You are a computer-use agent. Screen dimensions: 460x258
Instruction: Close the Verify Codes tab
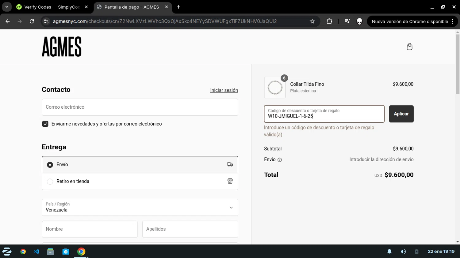click(86, 7)
